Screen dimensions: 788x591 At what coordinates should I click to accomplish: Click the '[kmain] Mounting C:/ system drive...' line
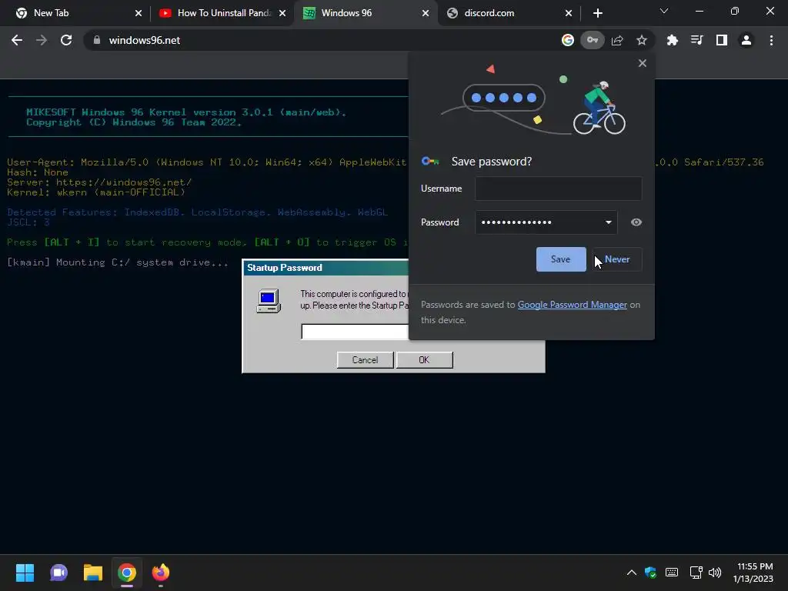118,262
